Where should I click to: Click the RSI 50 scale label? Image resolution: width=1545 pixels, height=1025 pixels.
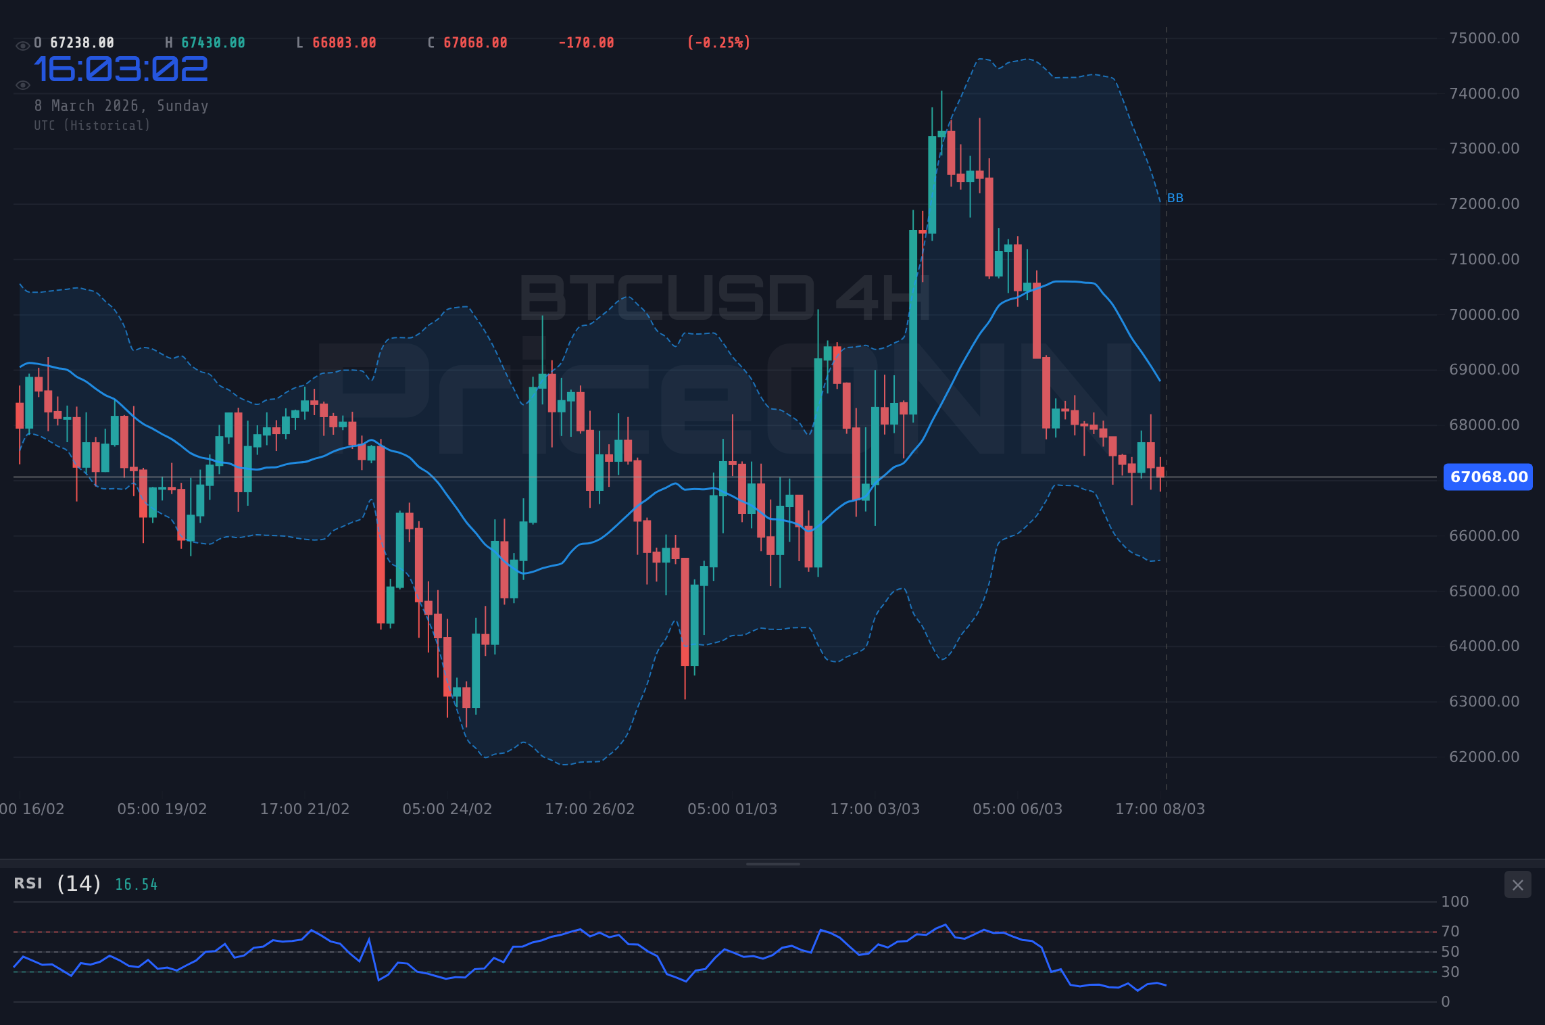[x=1450, y=952]
